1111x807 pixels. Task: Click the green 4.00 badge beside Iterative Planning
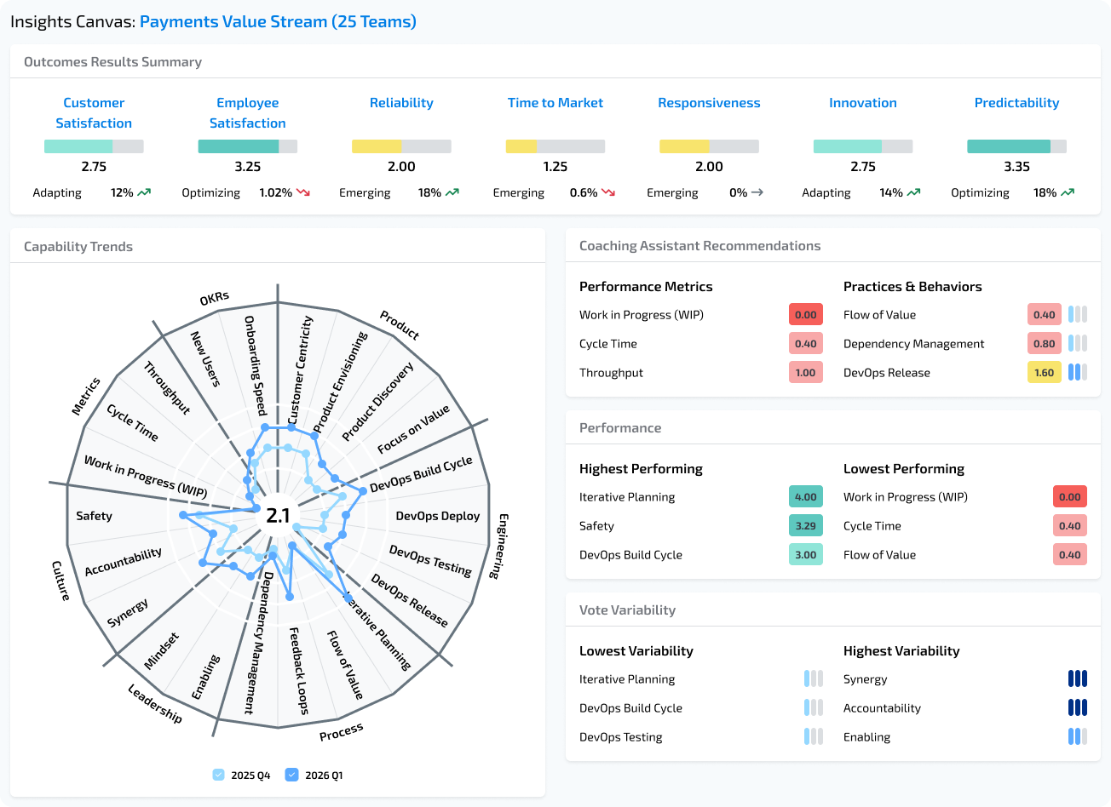pos(805,496)
